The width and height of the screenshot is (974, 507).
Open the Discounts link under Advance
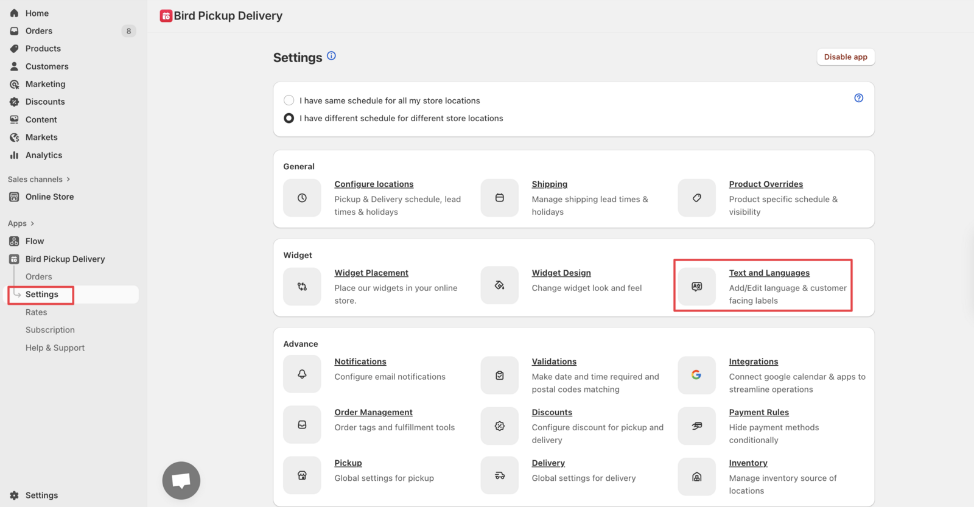[552, 412]
